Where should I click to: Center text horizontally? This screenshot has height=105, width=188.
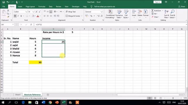point(48,16)
